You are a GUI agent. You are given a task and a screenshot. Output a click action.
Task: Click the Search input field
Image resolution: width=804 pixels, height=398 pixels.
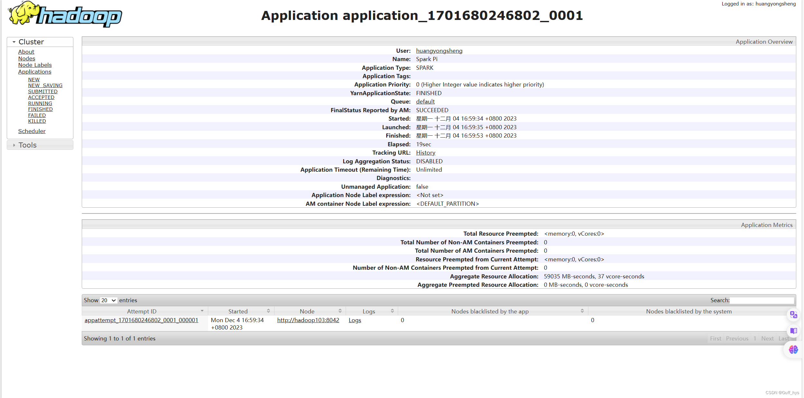tap(761, 300)
